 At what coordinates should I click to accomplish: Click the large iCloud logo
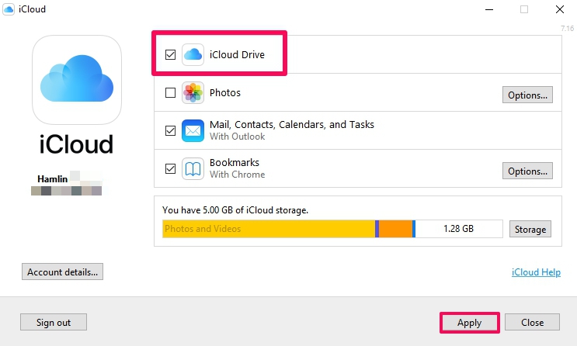(x=77, y=80)
